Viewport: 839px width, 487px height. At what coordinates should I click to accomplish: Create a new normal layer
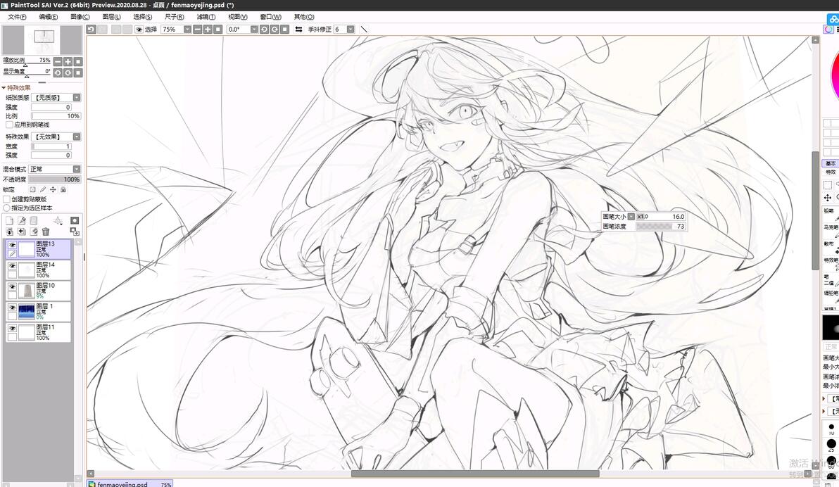tap(9, 220)
